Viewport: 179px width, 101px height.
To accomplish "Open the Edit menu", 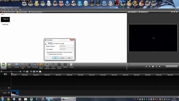I will pos(5,10).
